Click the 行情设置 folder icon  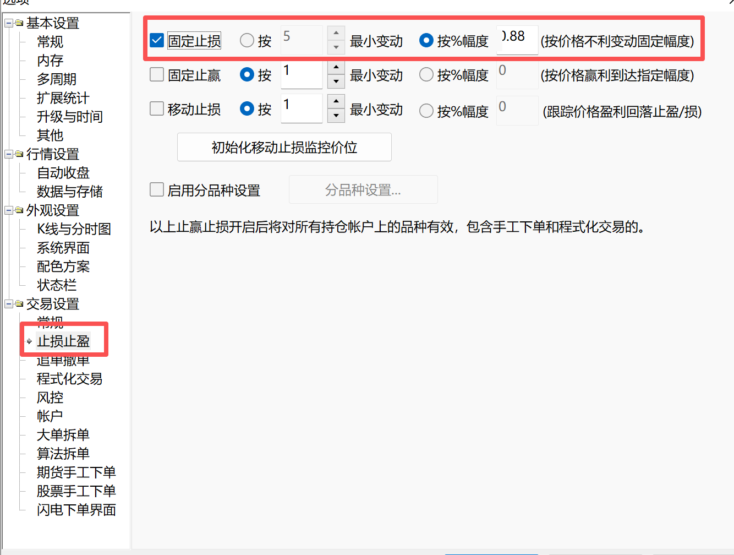pos(19,154)
